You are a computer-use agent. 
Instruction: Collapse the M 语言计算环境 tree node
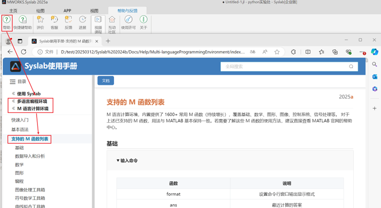point(13,109)
